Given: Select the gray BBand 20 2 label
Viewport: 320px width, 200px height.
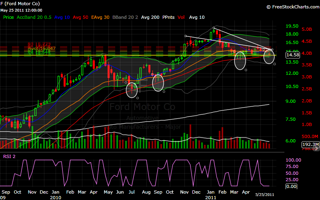Looking at the screenshot, I should [125, 17].
